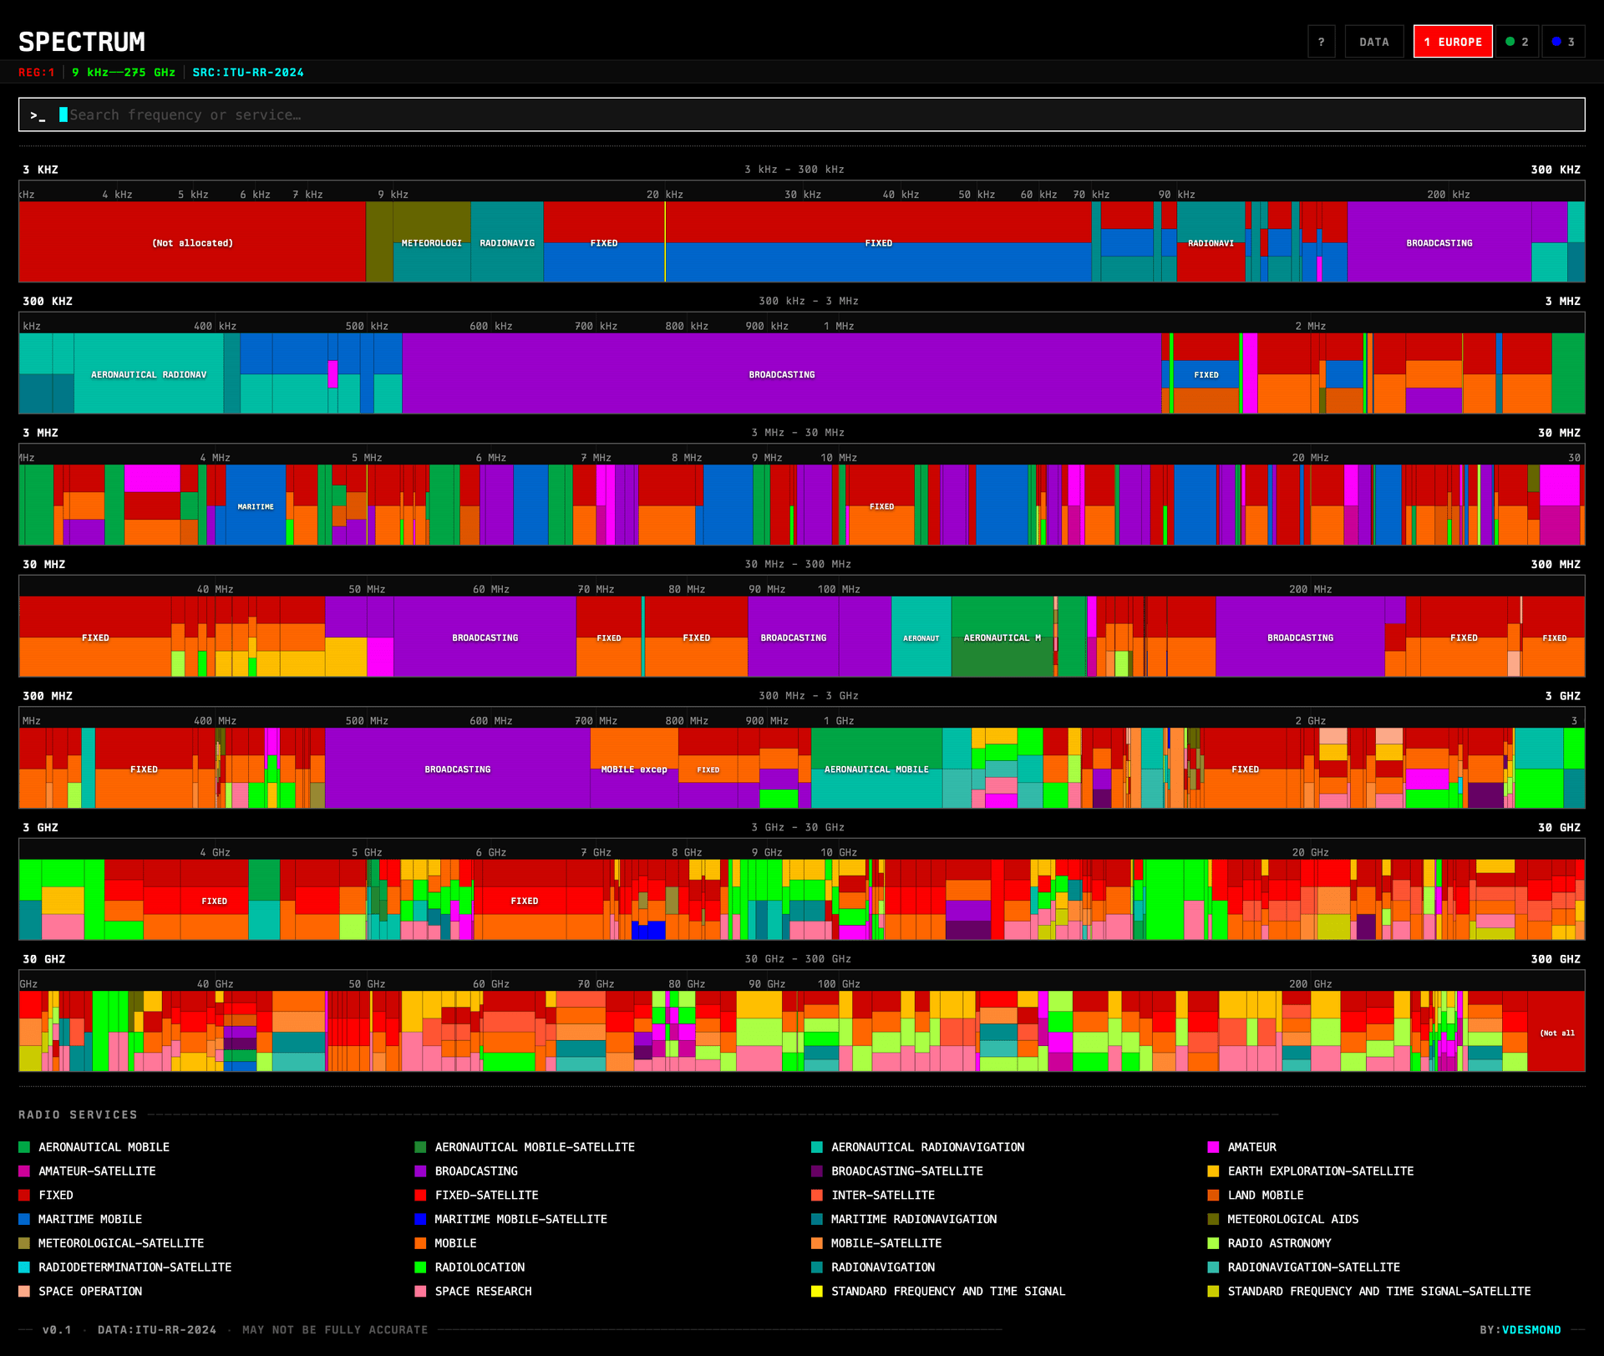The height and width of the screenshot is (1356, 1604).
Task: Enable the MOBILE service in the legend
Action: click(419, 1242)
